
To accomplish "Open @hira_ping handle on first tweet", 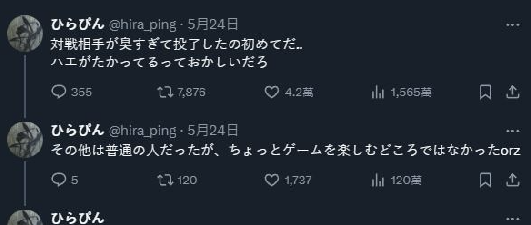I will [x=142, y=25].
